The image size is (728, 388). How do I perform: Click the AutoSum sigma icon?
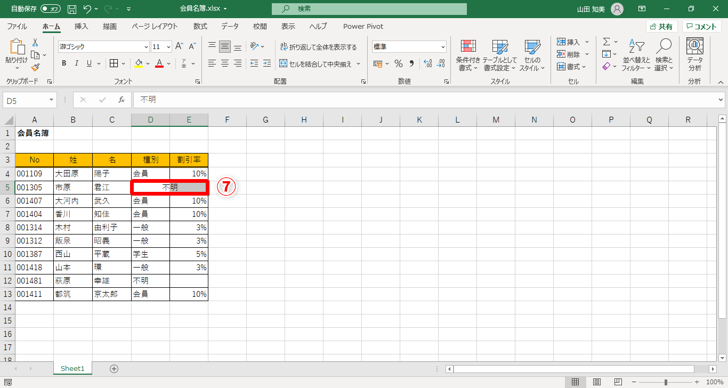[606, 42]
